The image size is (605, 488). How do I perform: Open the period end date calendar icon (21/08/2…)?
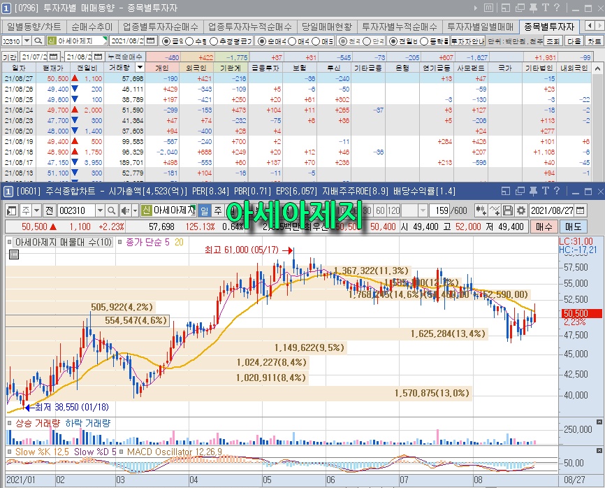coord(99,57)
